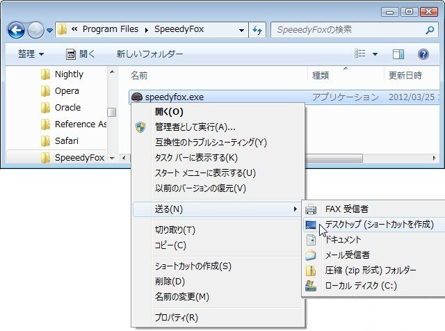
Task: Choose 切り取り(T) from the context menu
Action: 218,230
